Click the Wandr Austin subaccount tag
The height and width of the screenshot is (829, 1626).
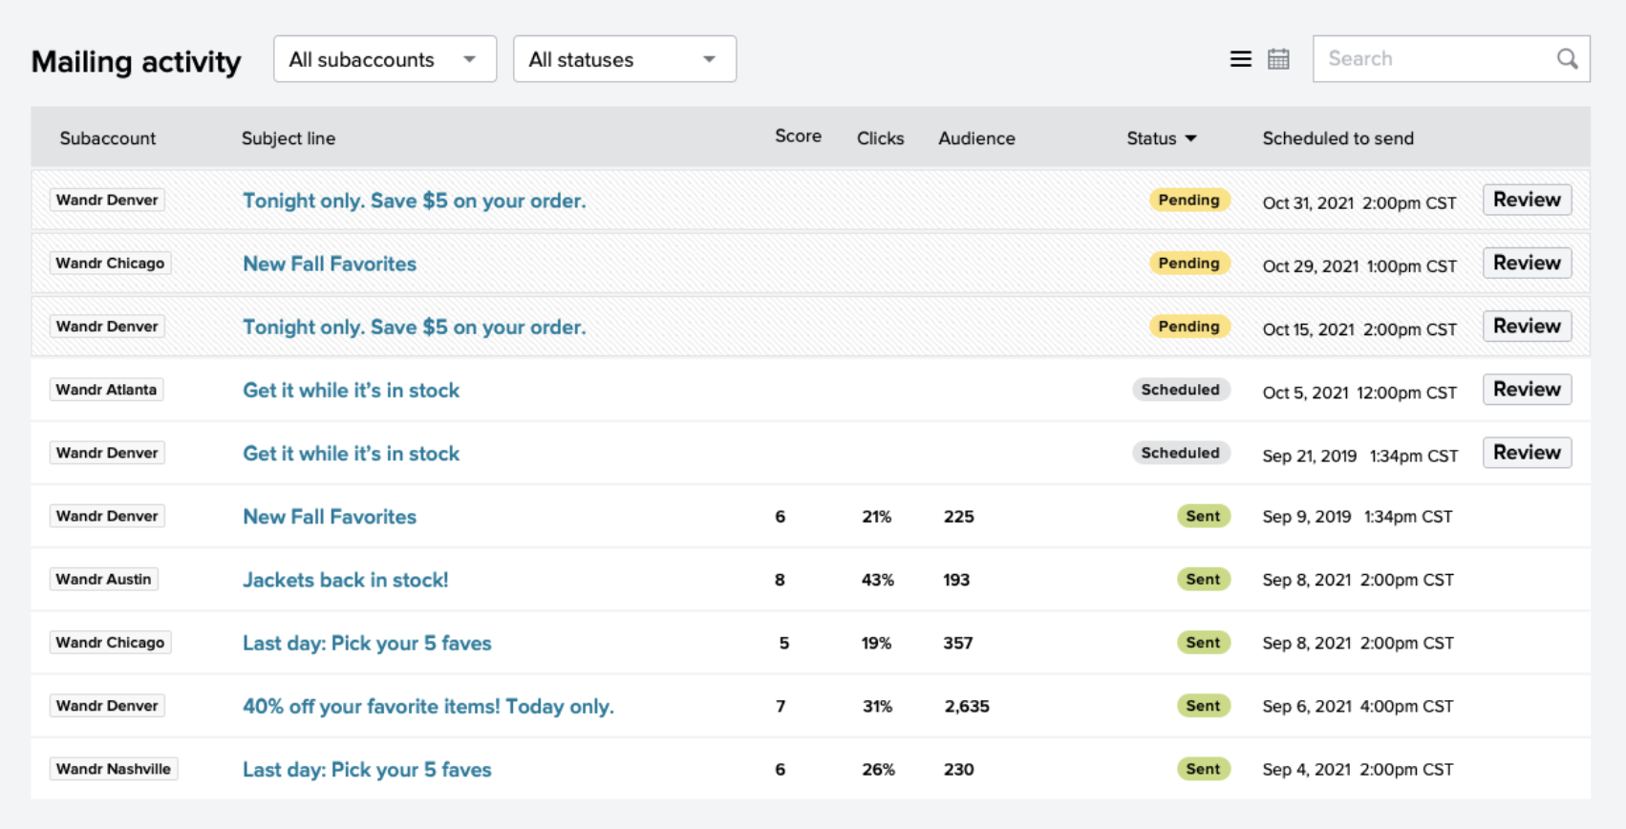[x=103, y=580]
